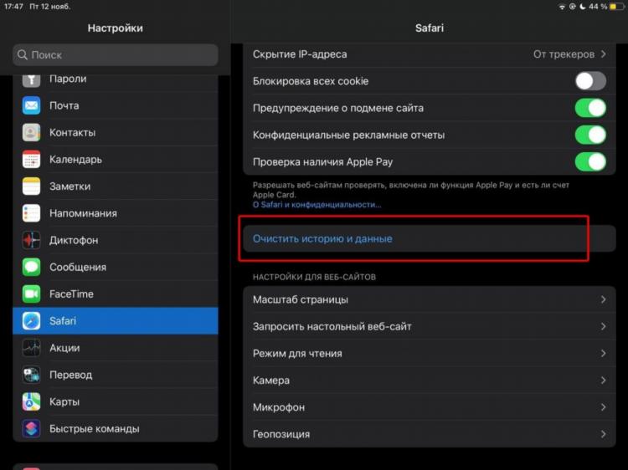Tap Очистить историю и данные
Image resolution: width=628 pixels, height=470 pixels.
(x=430, y=239)
